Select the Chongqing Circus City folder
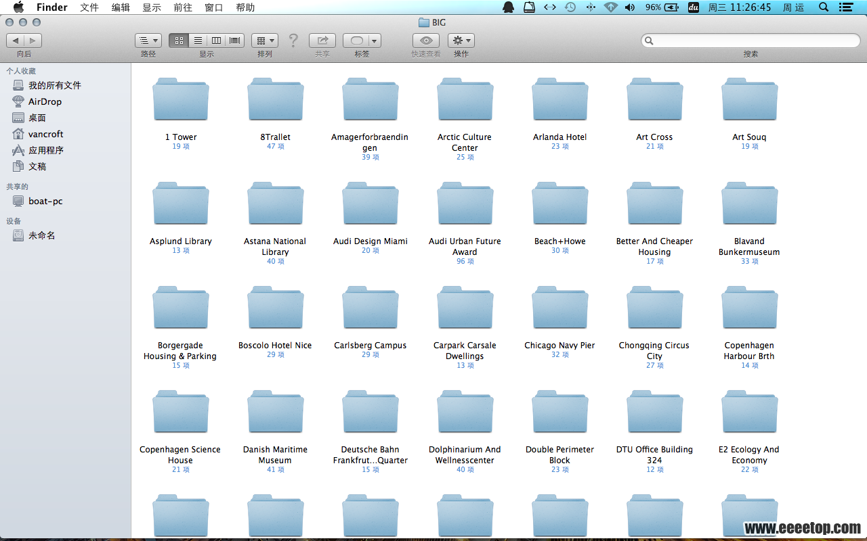This screenshot has height=541, width=867. (x=654, y=307)
